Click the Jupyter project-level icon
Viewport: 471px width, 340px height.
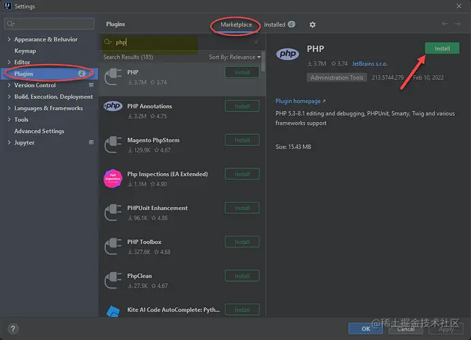(x=91, y=142)
